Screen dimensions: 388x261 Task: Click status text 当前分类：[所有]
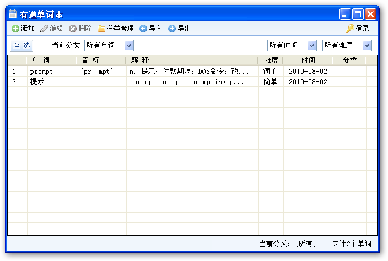coord(287,244)
